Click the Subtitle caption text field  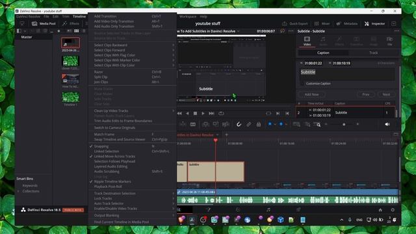click(347, 74)
